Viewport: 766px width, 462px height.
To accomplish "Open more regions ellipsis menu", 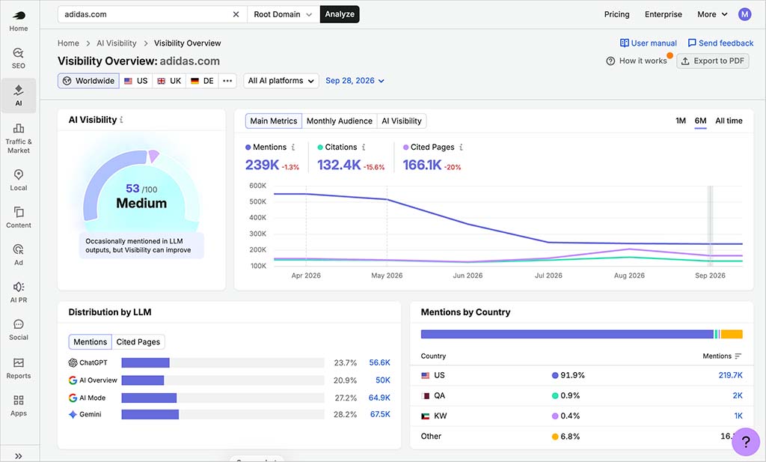I will (x=227, y=81).
